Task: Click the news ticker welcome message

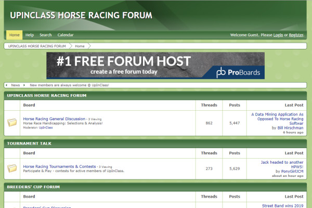Action: point(69,85)
